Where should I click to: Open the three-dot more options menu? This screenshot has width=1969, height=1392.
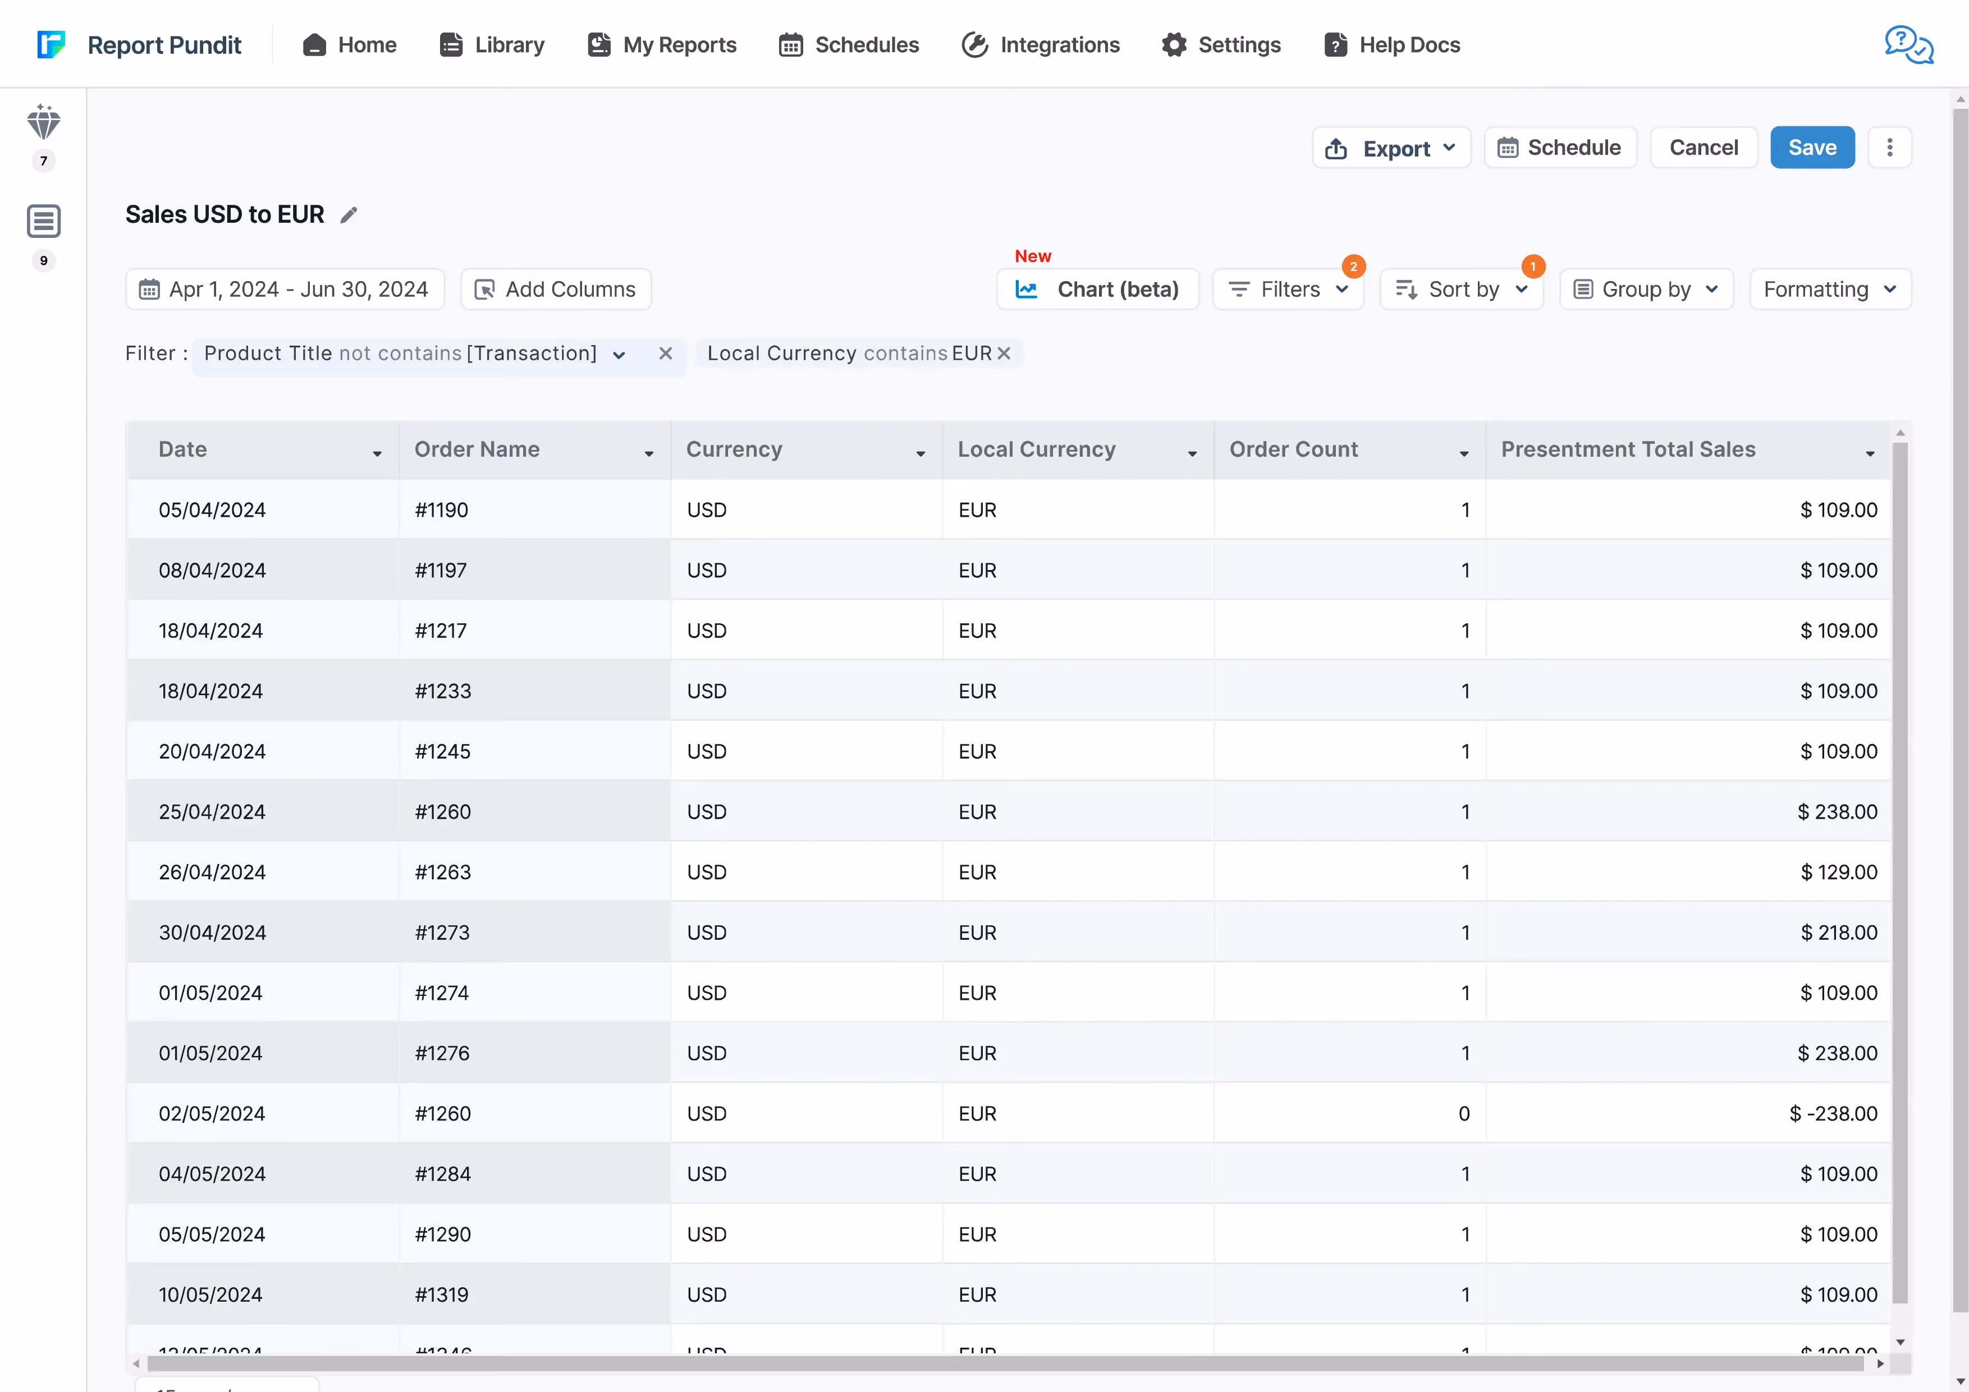1889,148
